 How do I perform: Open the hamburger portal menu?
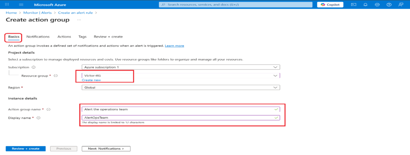(22, 5)
